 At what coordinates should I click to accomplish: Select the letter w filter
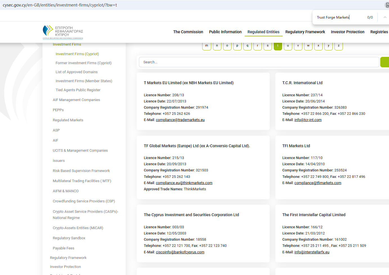(x=308, y=46)
